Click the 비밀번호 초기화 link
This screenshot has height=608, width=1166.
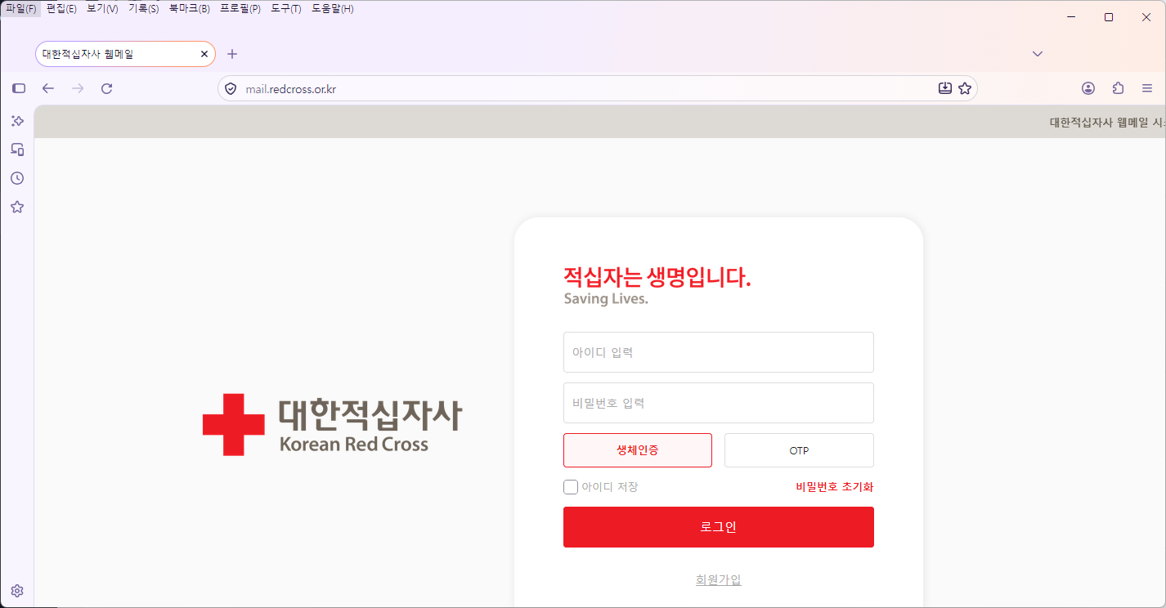click(835, 487)
